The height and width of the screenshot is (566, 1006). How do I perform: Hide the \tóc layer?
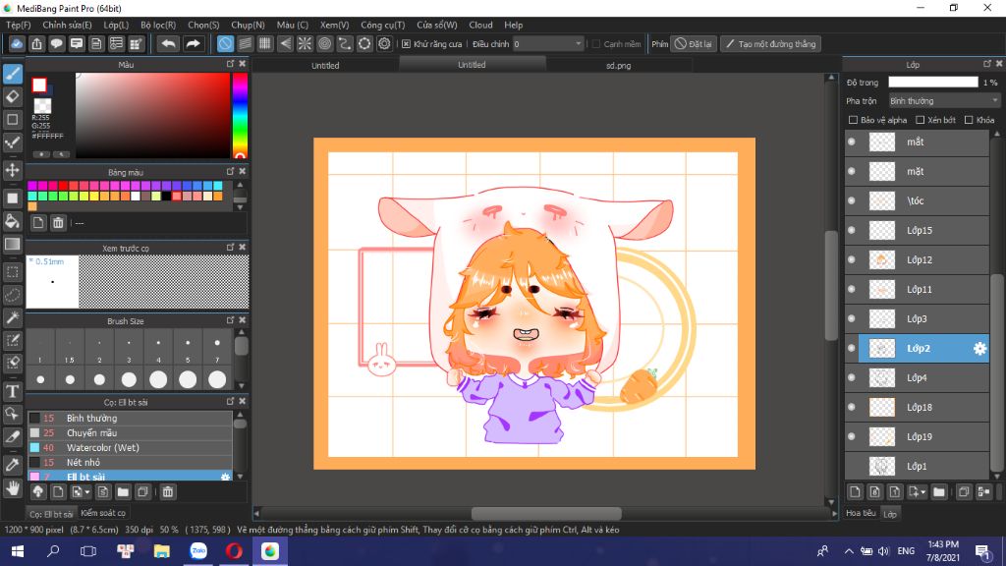pos(852,200)
